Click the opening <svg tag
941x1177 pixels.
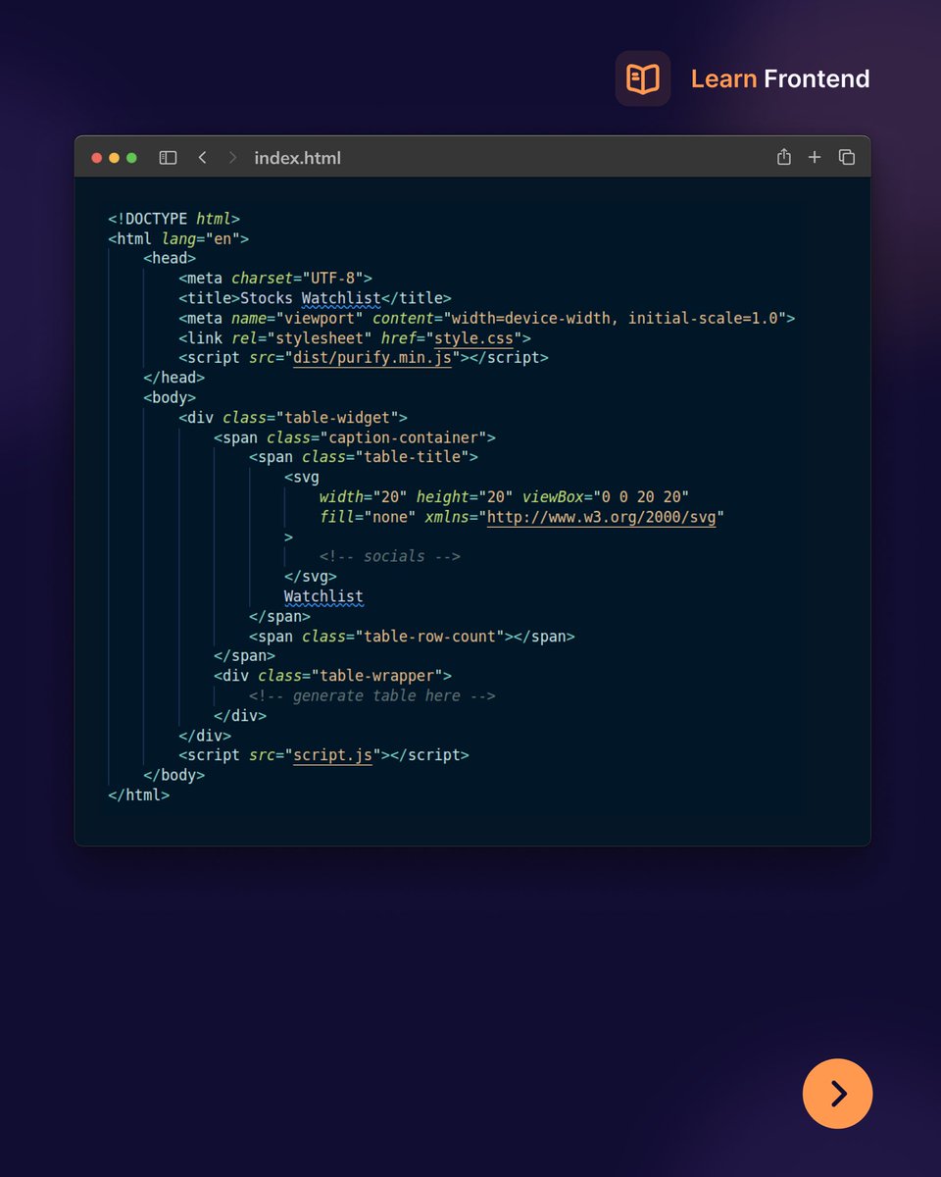point(302,478)
